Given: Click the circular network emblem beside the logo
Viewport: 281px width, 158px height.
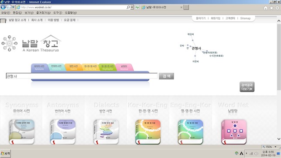Looking at the screenshot, I should [x=9, y=43].
